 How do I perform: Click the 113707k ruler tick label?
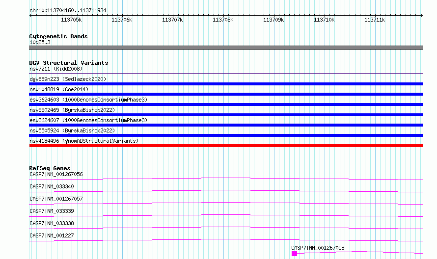[172, 20]
